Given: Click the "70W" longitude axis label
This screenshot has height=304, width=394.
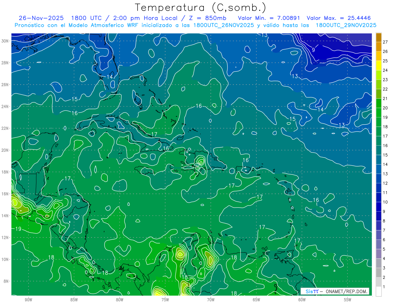Looking at the screenshot, I should click(211, 300).
